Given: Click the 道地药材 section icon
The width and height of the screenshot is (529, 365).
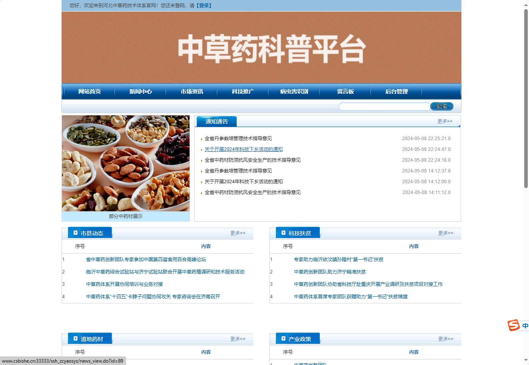Looking at the screenshot, I should pos(76,338).
